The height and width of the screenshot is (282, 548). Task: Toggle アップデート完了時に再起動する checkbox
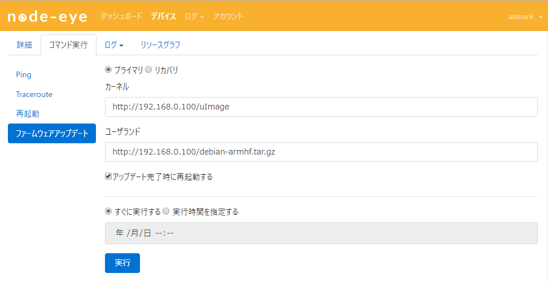tap(108, 177)
